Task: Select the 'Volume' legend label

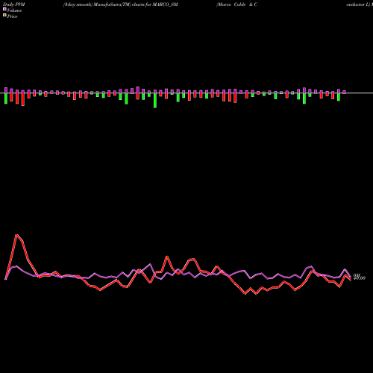Action: pos(14,10)
